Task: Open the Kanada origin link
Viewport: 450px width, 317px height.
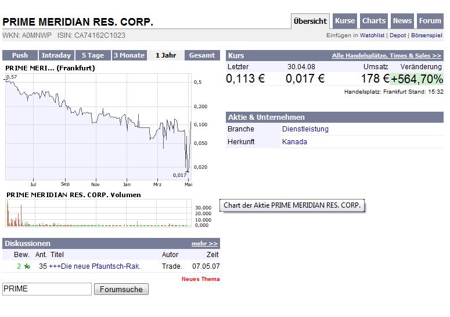Action: click(x=294, y=142)
